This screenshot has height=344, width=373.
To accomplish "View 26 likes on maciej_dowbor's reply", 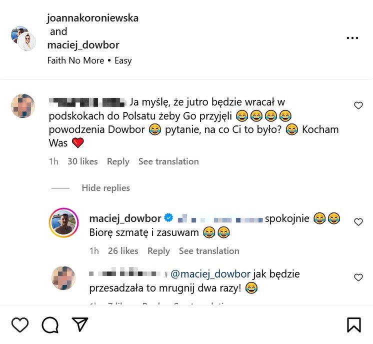I will 123,251.
